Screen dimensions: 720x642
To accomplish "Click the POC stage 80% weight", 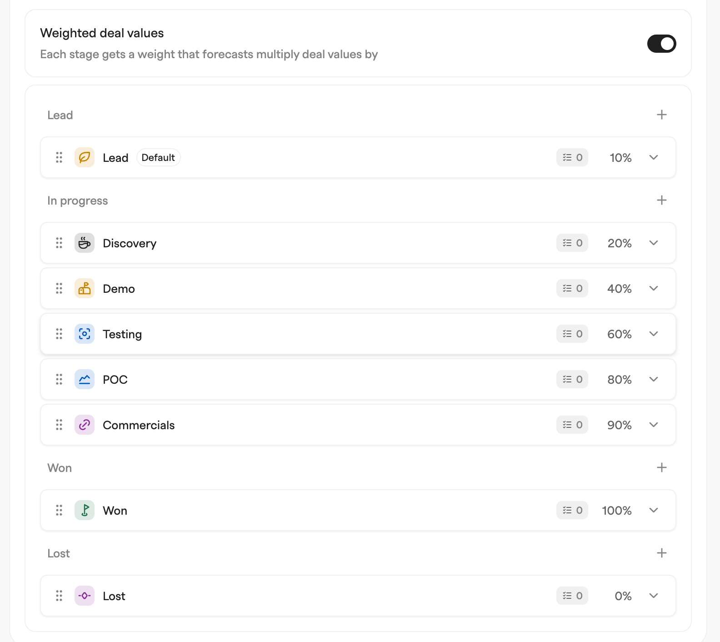I will pos(620,380).
